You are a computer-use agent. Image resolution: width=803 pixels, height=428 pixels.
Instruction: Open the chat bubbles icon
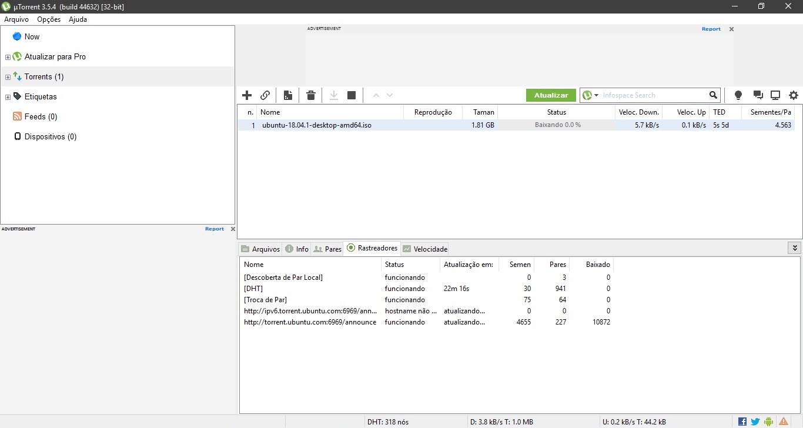pos(758,95)
